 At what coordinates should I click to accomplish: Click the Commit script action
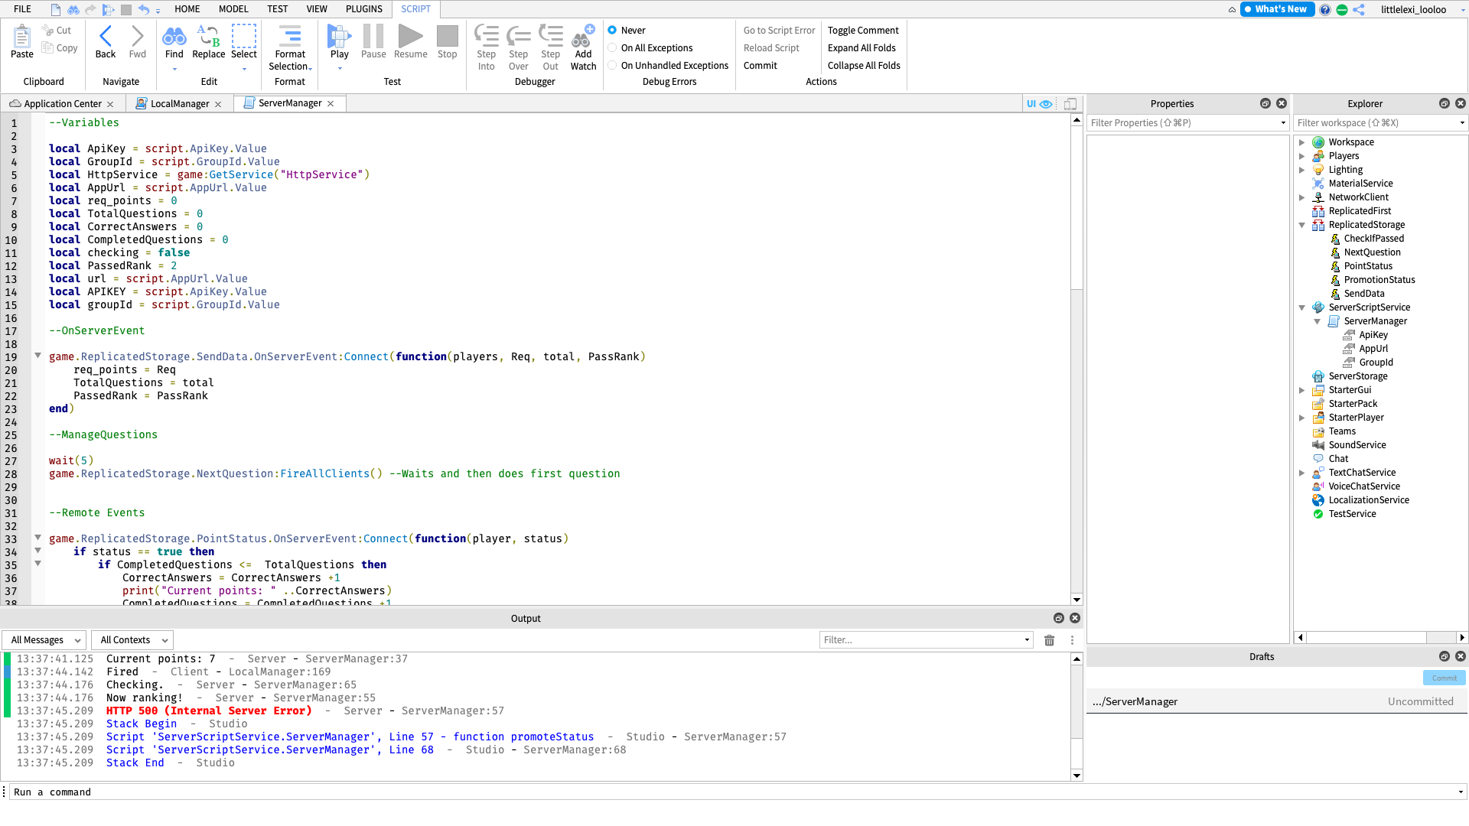761,65
